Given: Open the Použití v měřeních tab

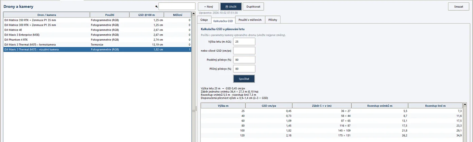Looking at the screenshot, I should point(250,20).
